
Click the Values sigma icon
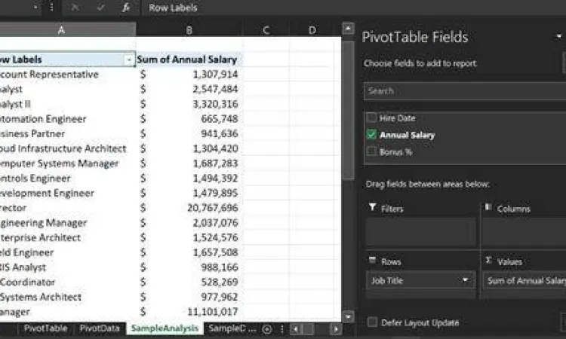coord(488,260)
